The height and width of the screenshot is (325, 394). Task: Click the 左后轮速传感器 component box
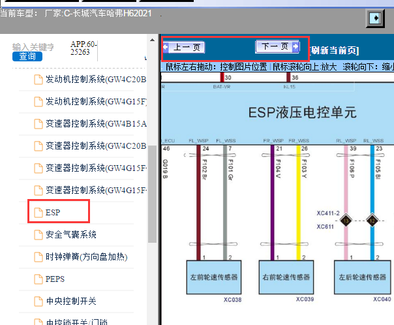click(x=362, y=277)
